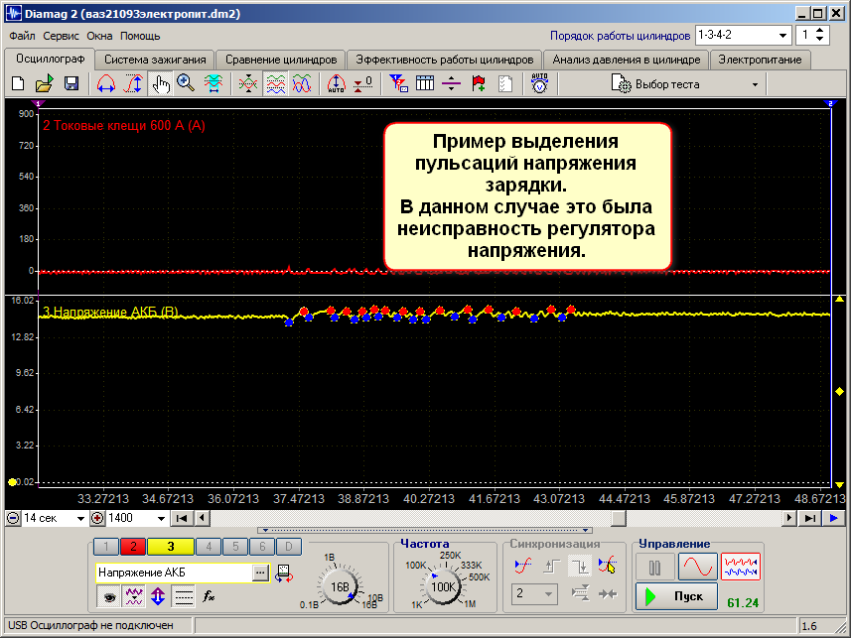Click the grid columns toolbar icon
Viewport: 851px width, 638px height.
click(425, 83)
